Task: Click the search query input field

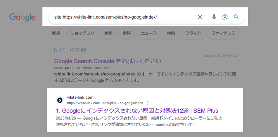Action: [x=124, y=17]
